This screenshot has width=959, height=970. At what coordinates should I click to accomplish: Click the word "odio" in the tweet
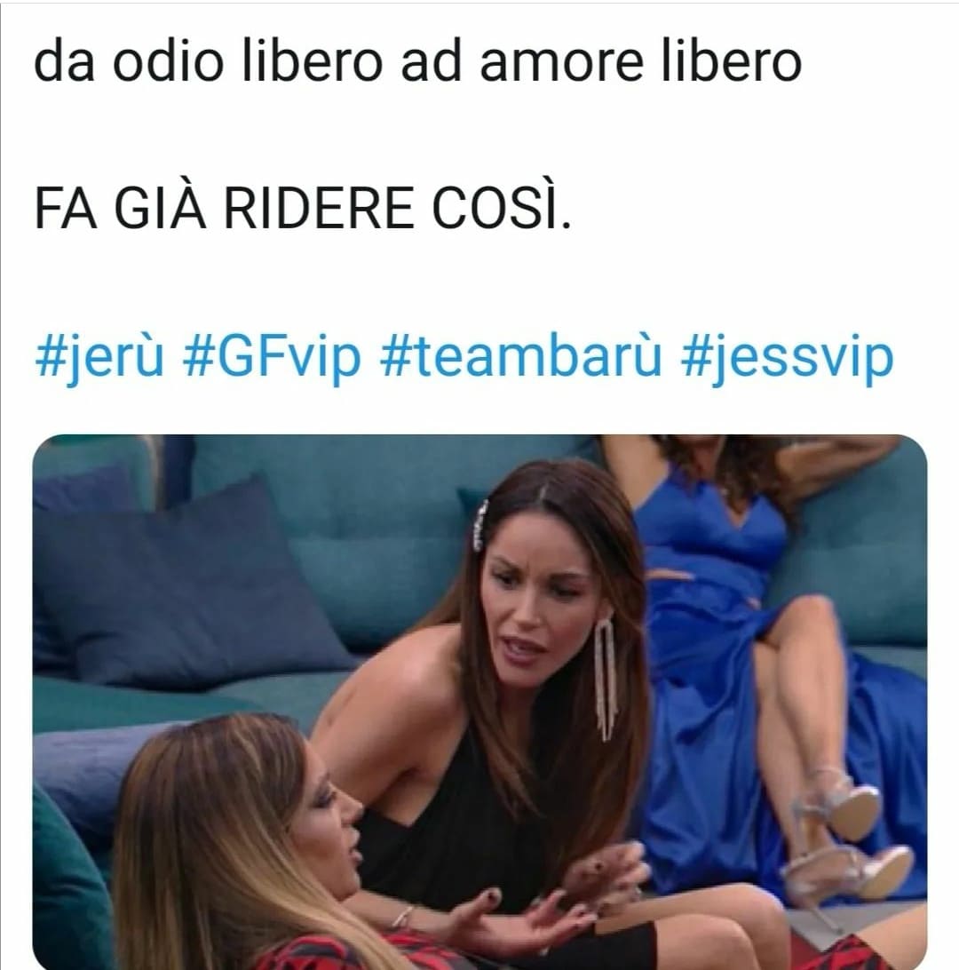pos(167,62)
